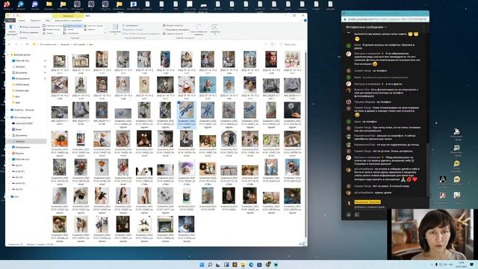478x269 pixels.
Task: Click the Explorer search box
Action: click(x=291, y=45)
